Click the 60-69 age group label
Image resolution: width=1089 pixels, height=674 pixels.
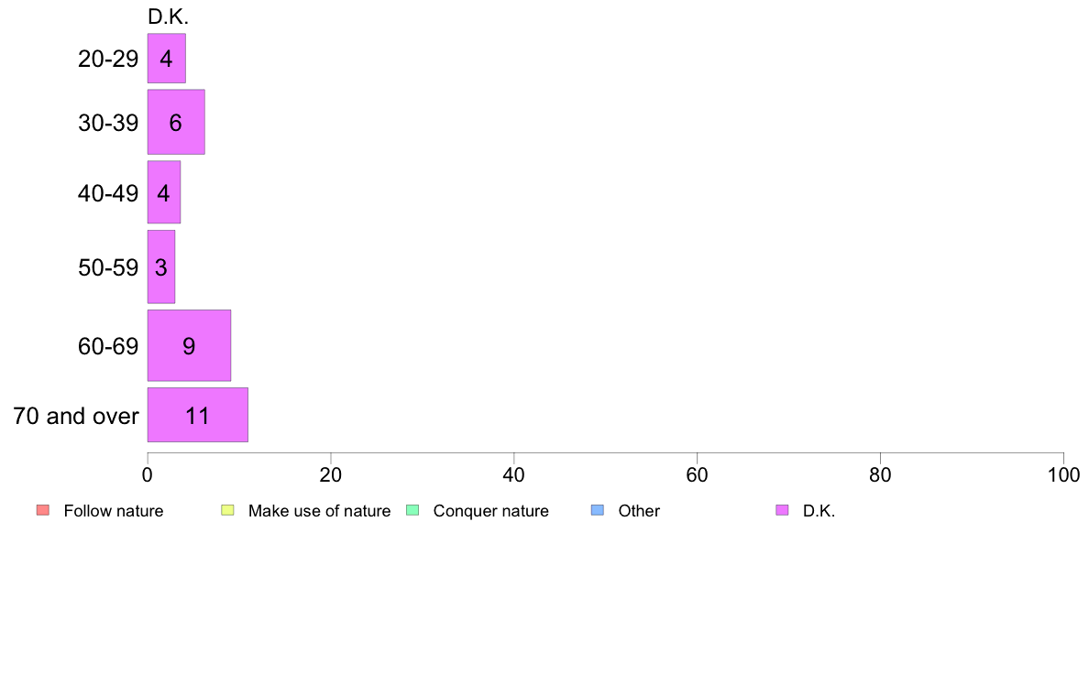point(108,346)
